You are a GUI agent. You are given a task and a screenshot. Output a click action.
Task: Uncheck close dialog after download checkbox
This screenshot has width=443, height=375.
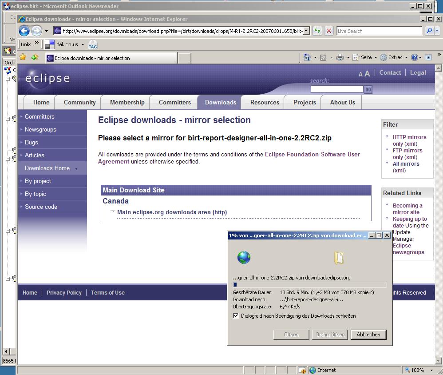(236, 316)
